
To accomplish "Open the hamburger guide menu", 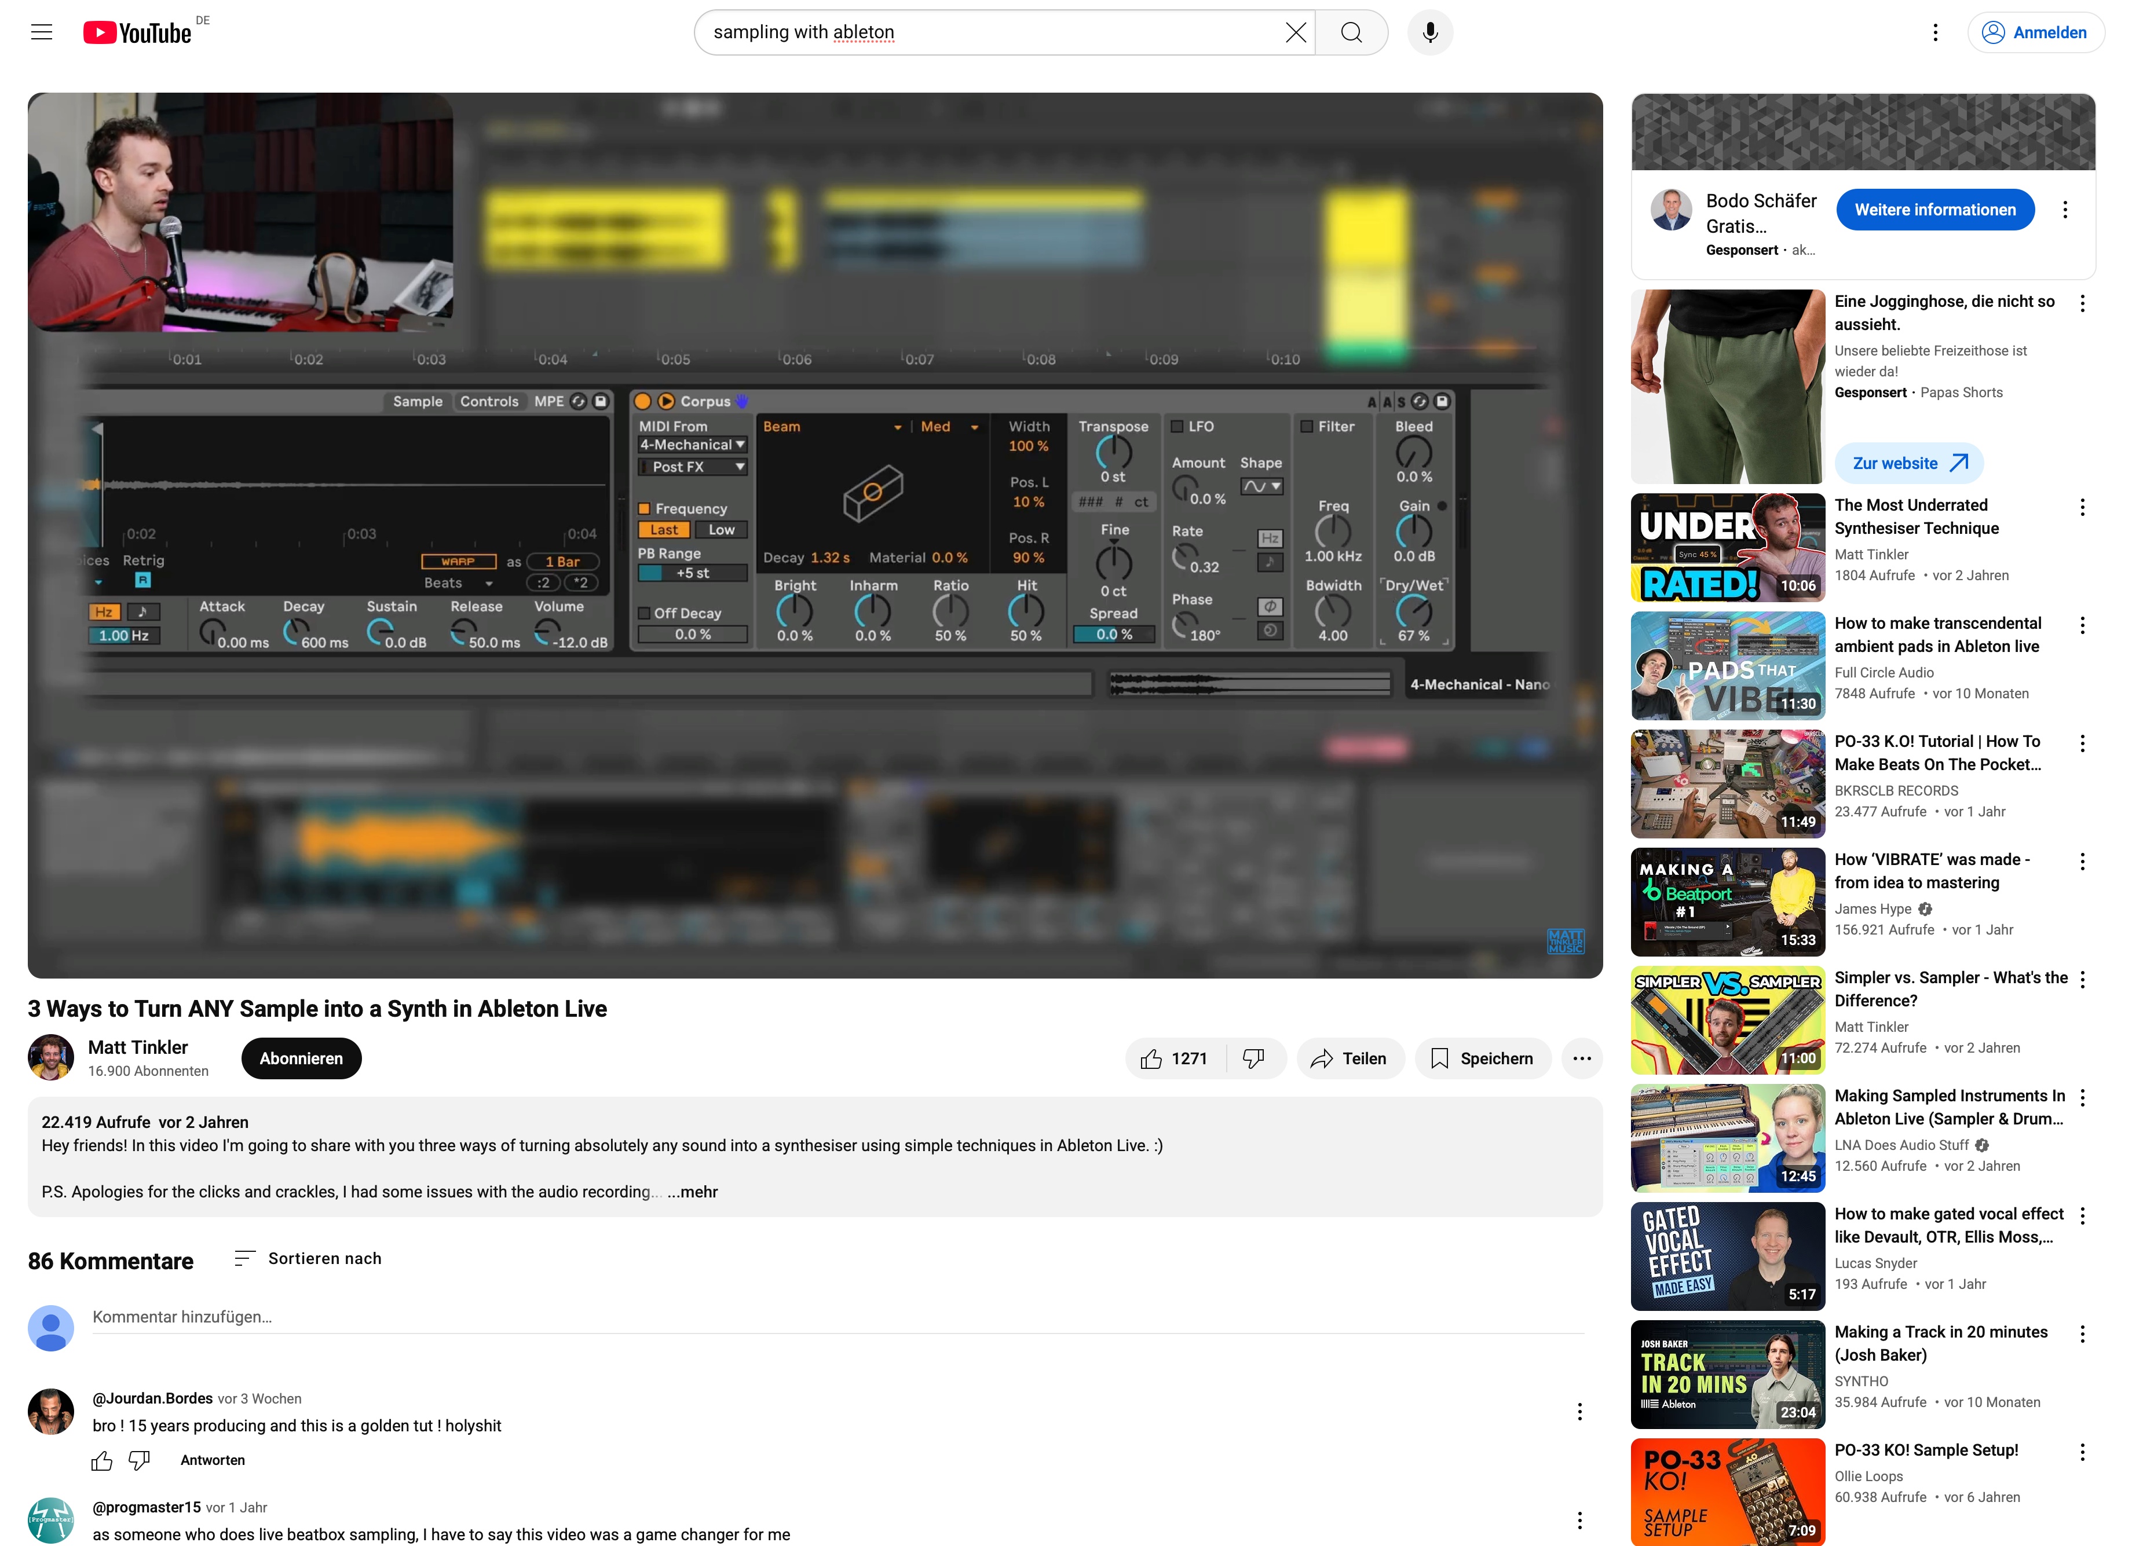I will click(x=42, y=32).
